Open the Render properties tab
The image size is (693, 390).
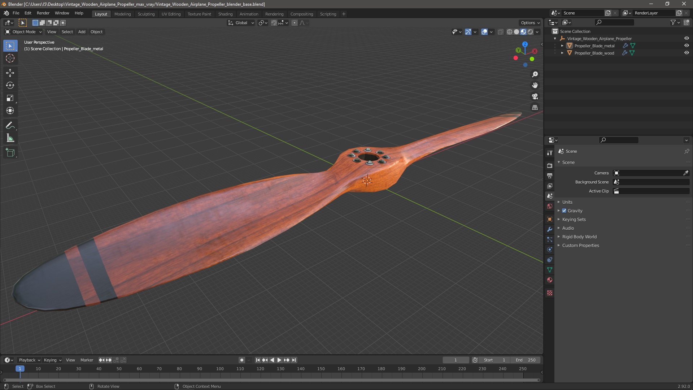click(549, 165)
